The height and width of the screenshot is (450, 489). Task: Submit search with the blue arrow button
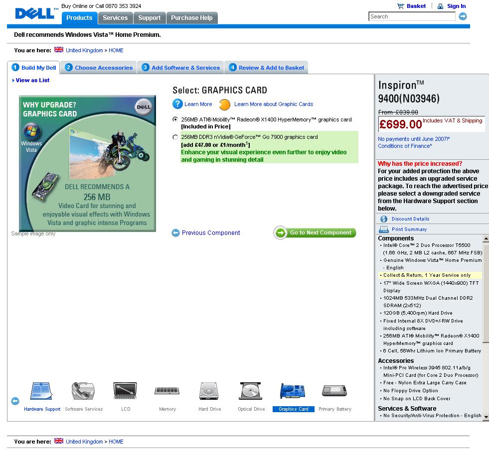point(463,16)
